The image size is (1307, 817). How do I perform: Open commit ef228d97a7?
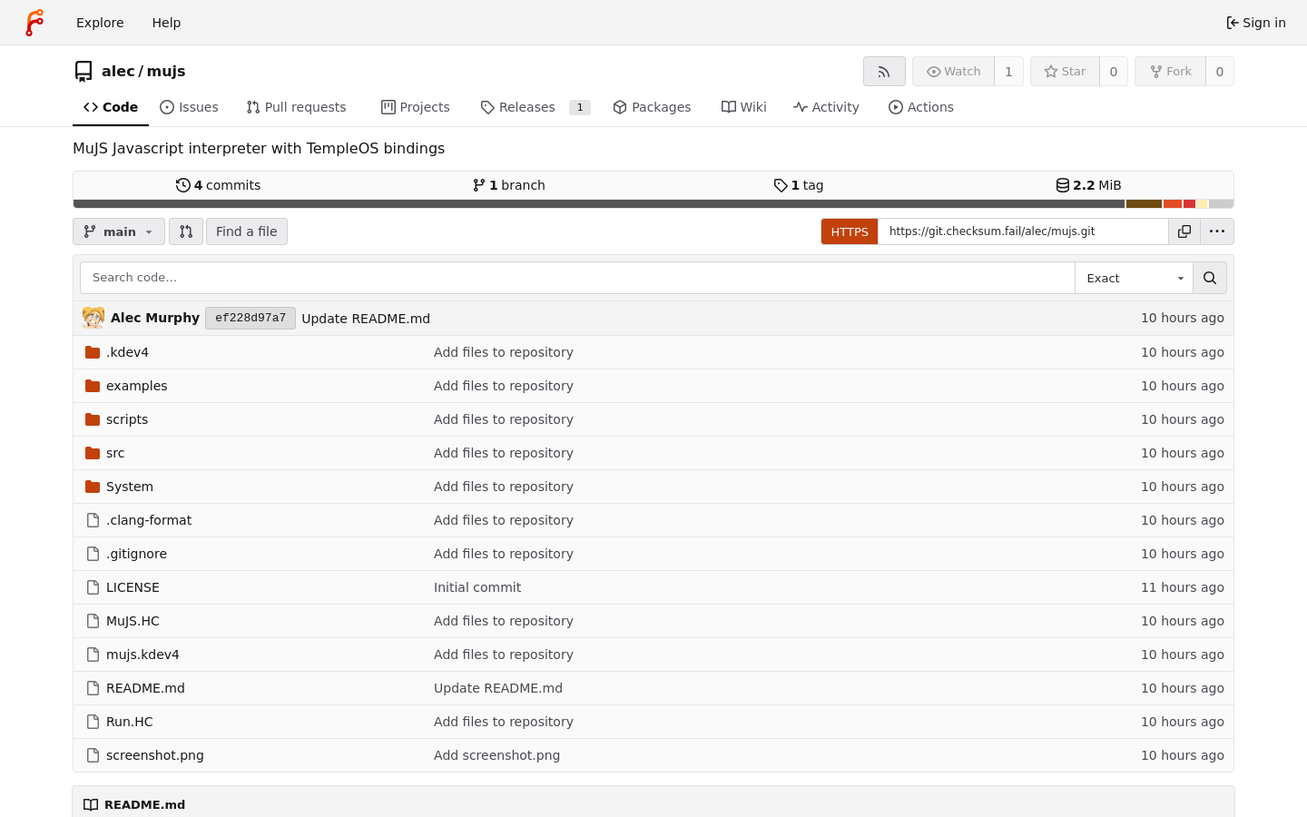(x=251, y=318)
